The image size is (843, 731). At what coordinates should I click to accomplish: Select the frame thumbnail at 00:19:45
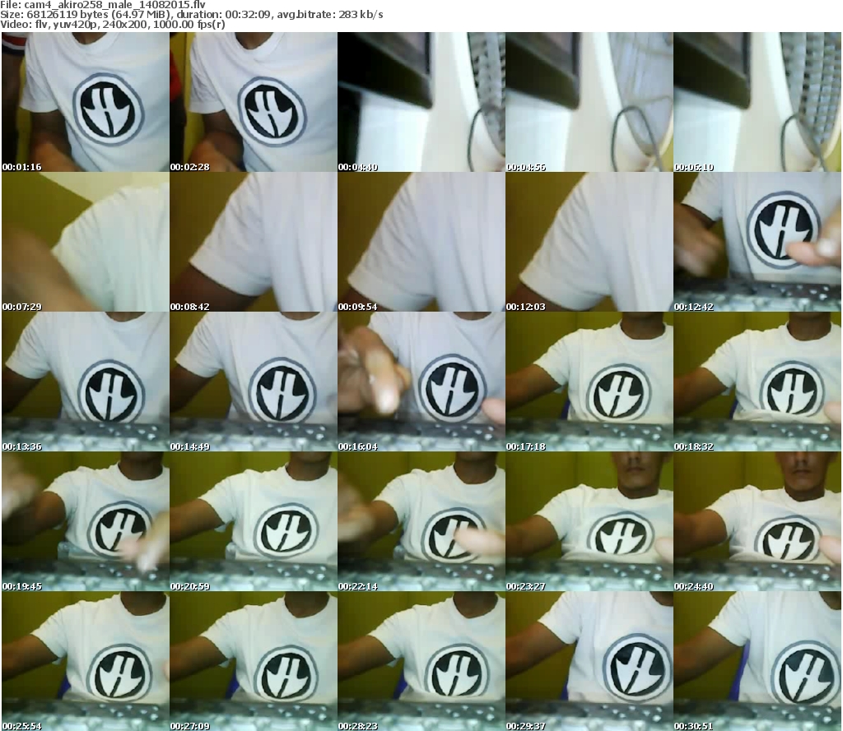86,521
